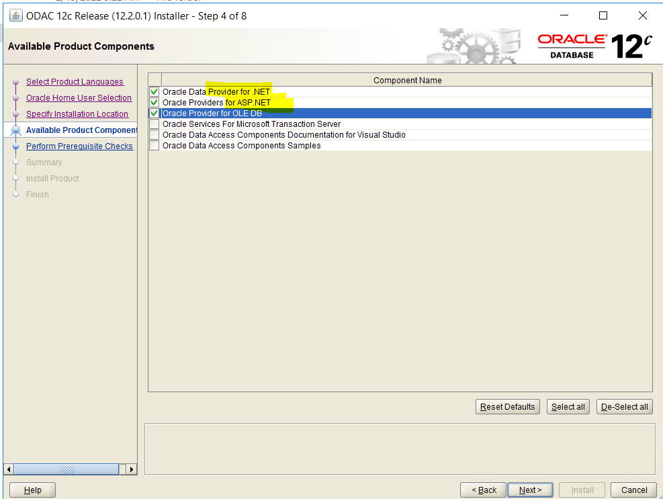Click the right arrow of sidebar scrollbar
The height and width of the screenshot is (499, 663).
point(132,469)
